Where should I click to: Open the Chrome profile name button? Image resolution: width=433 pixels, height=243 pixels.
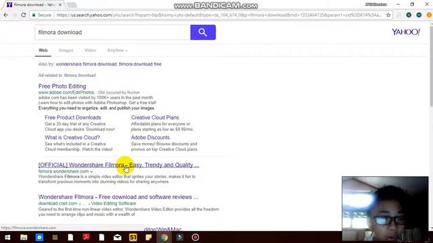pos(376,5)
